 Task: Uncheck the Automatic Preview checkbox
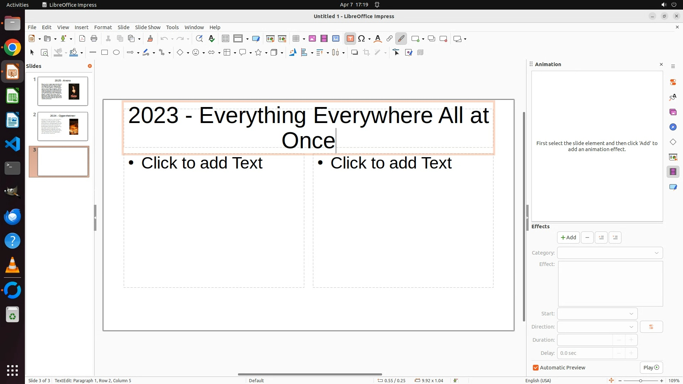click(536, 368)
